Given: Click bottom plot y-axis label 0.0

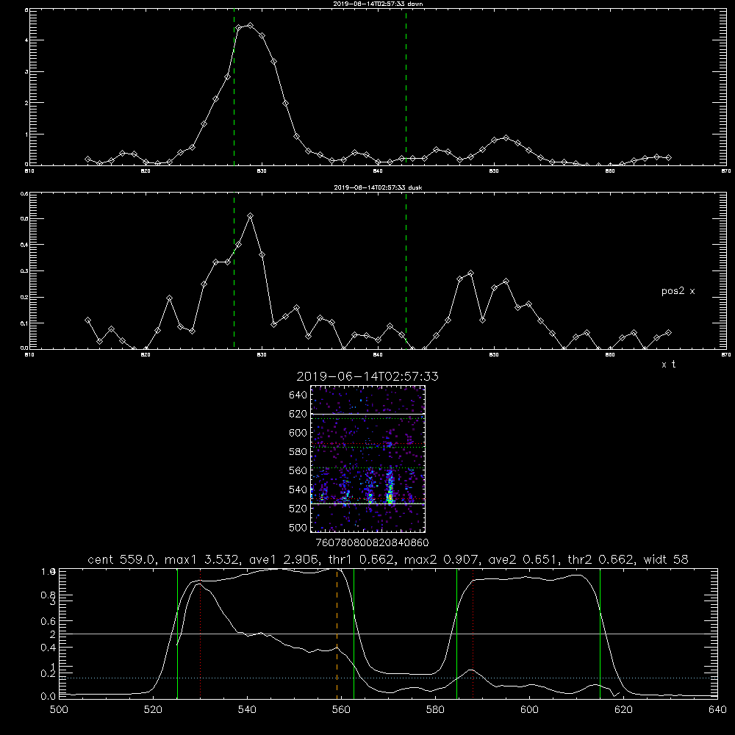Looking at the screenshot, I should pyautogui.click(x=49, y=697).
